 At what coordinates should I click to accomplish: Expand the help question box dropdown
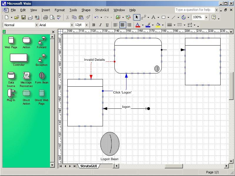pyautogui.click(x=216, y=10)
